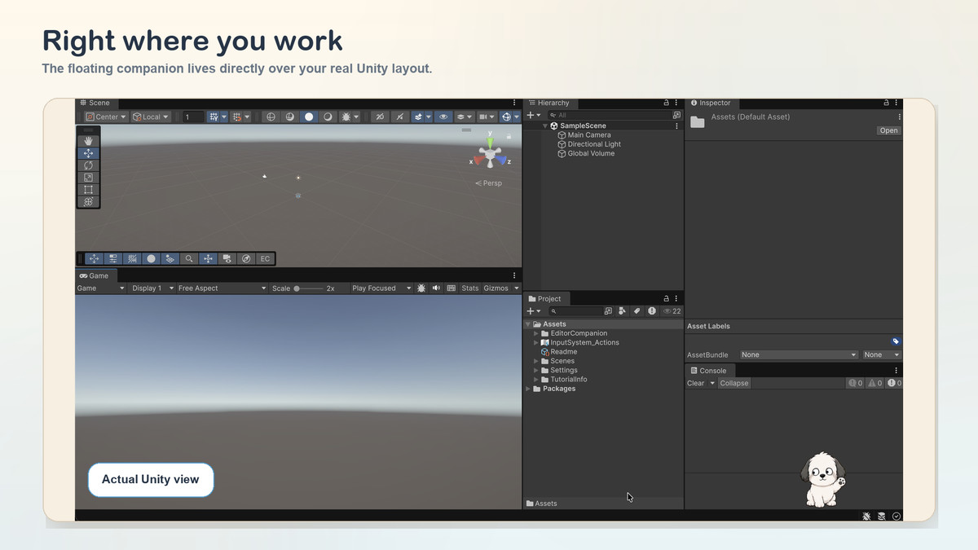This screenshot has height=550, width=978.
Task: Click the cache server icon in status bar
Action: 882,516
